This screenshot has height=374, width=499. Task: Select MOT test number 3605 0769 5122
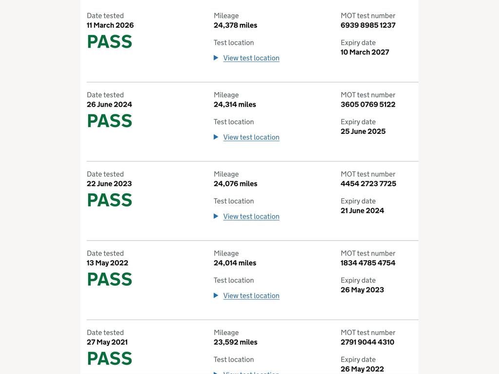tap(368, 104)
